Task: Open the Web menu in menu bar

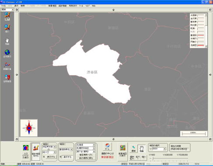Action: point(94,6)
